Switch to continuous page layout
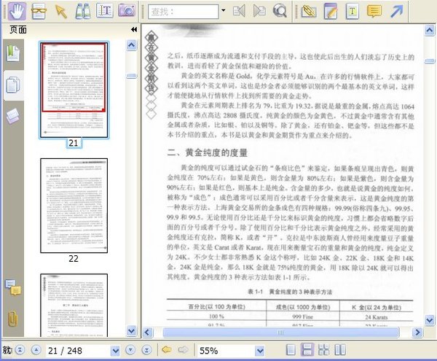 [x=307, y=350]
